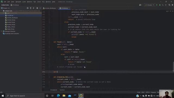Viewport: 174px width, 98px height.
Task: Collapse the Linked Lists root folder
Action: pos(1,11)
